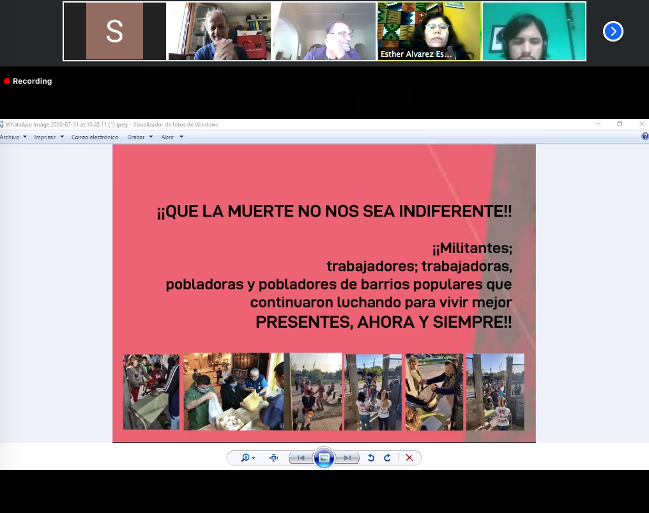Click the QUE LA MUERTE NO NOS SEA INDIFERENTE heading
The width and height of the screenshot is (649, 513).
click(335, 211)
